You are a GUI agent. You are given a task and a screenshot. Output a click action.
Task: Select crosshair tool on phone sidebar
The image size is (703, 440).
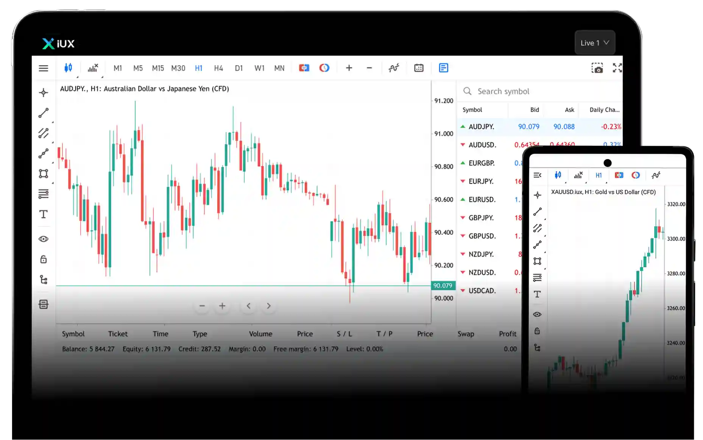537,195
